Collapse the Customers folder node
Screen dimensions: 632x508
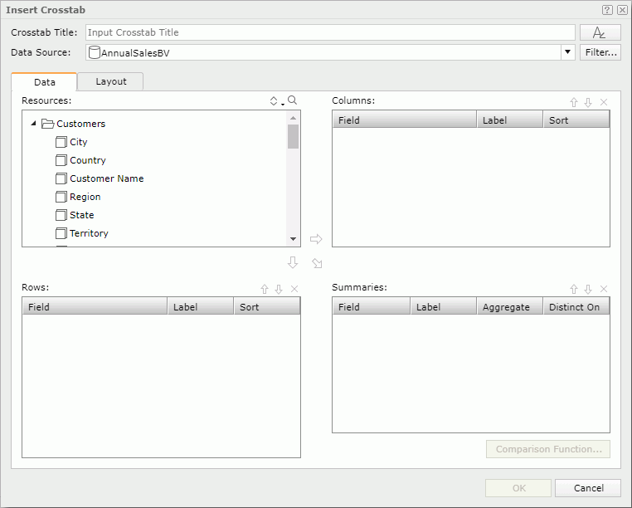pyautogui.click(x=33, y=124)
